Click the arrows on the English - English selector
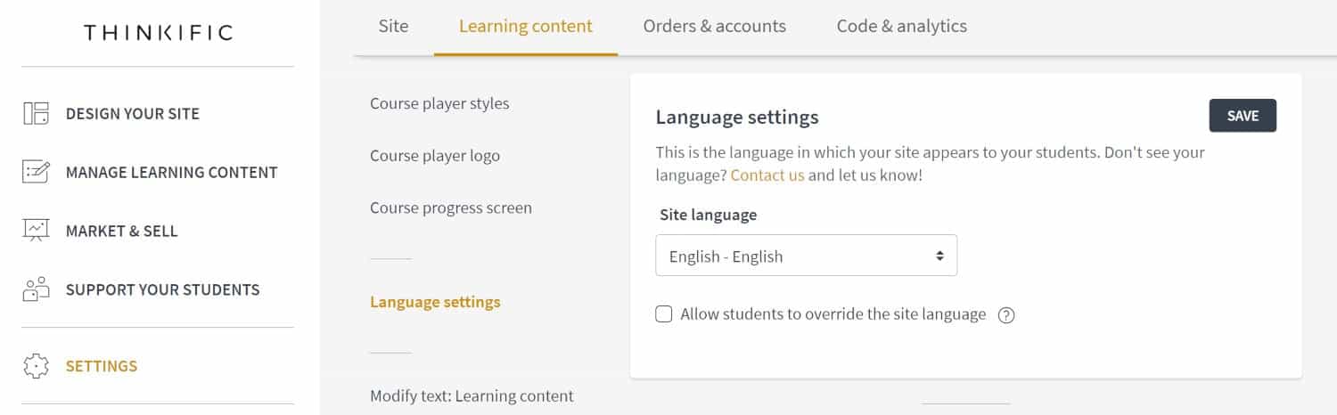1337x415 pixels. [939, 256]
